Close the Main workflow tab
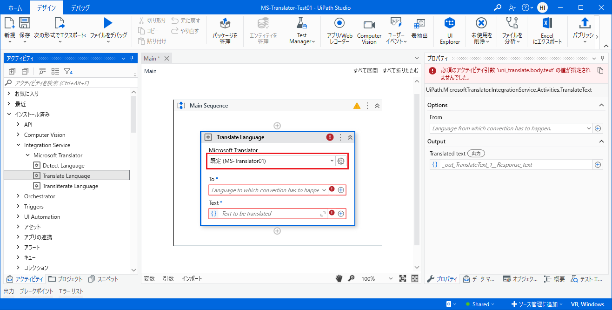This screenshot has width=612, height=310. point(166,58)
